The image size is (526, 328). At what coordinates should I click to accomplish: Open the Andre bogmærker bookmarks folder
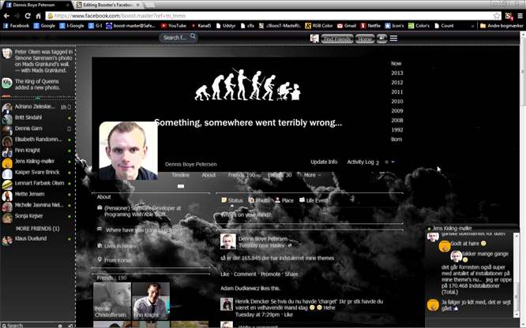point(502,25)
